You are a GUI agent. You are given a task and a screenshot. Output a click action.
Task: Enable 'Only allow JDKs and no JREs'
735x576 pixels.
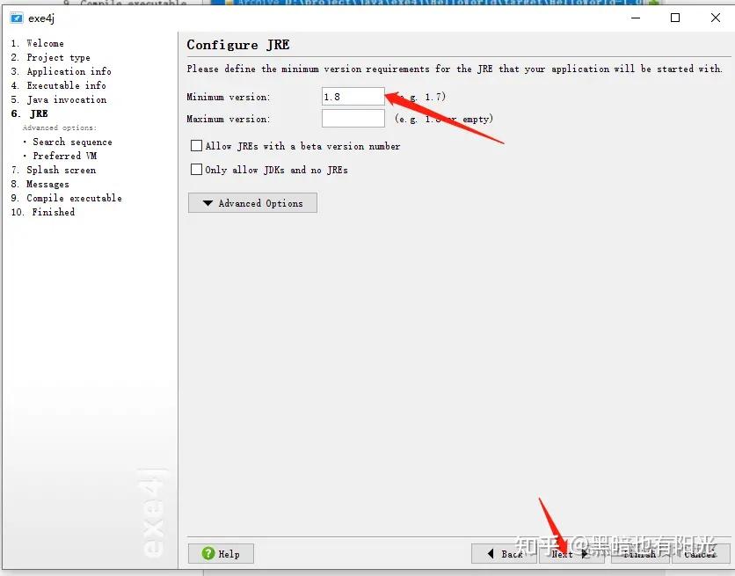[x=196, y=169]
